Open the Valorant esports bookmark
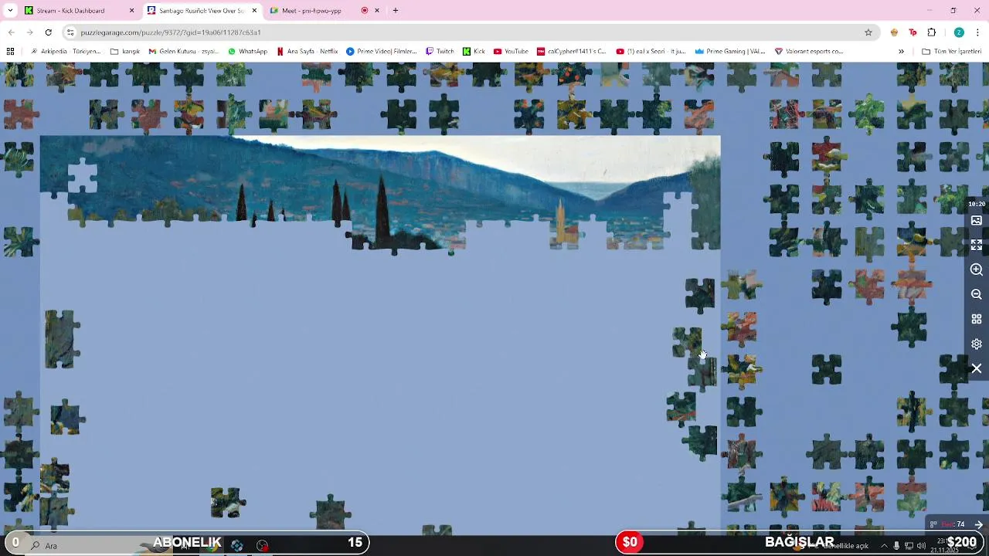Image resolution: width=989 pixels, height=556 pixels. point(808,51)
